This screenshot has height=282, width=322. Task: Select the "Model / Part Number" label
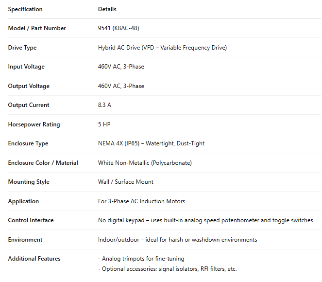[37, 28]
